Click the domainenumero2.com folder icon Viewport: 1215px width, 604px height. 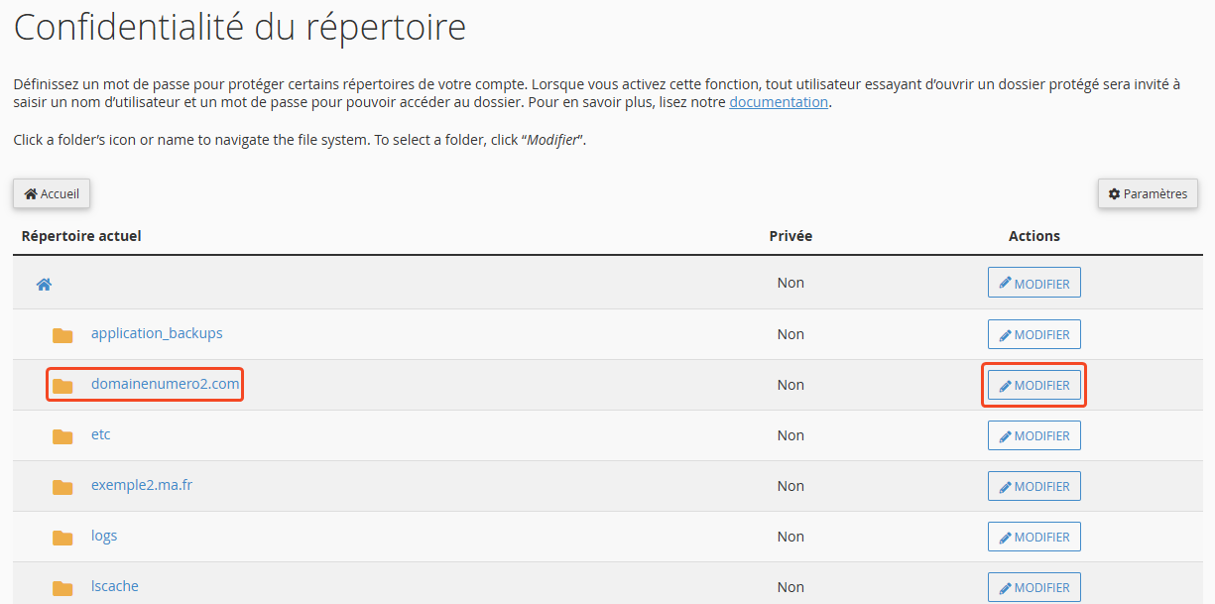coord(62,385)
